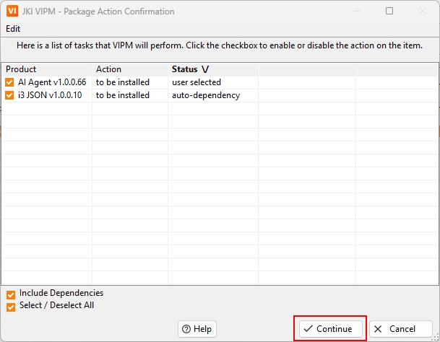The height and width of the screenshot is (342, 440).
Task: Uncheck the i3 JSON v1.0.0.10 checkbox
Action: (9, 95)
